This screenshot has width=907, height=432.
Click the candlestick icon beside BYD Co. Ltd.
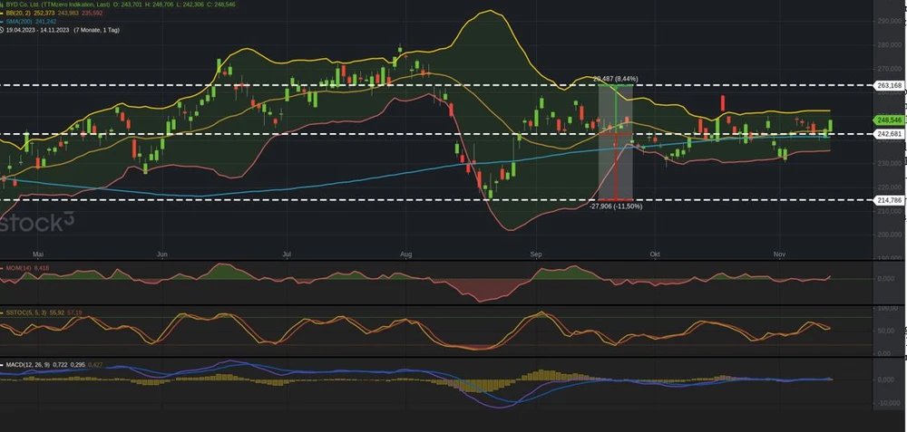coord(4,4)
